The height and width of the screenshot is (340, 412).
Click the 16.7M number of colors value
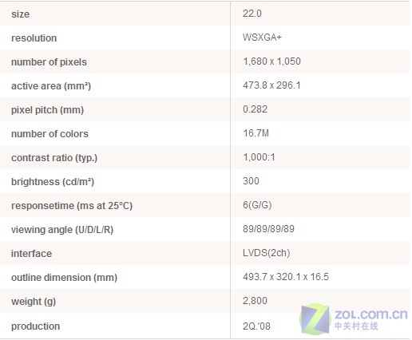256,133
